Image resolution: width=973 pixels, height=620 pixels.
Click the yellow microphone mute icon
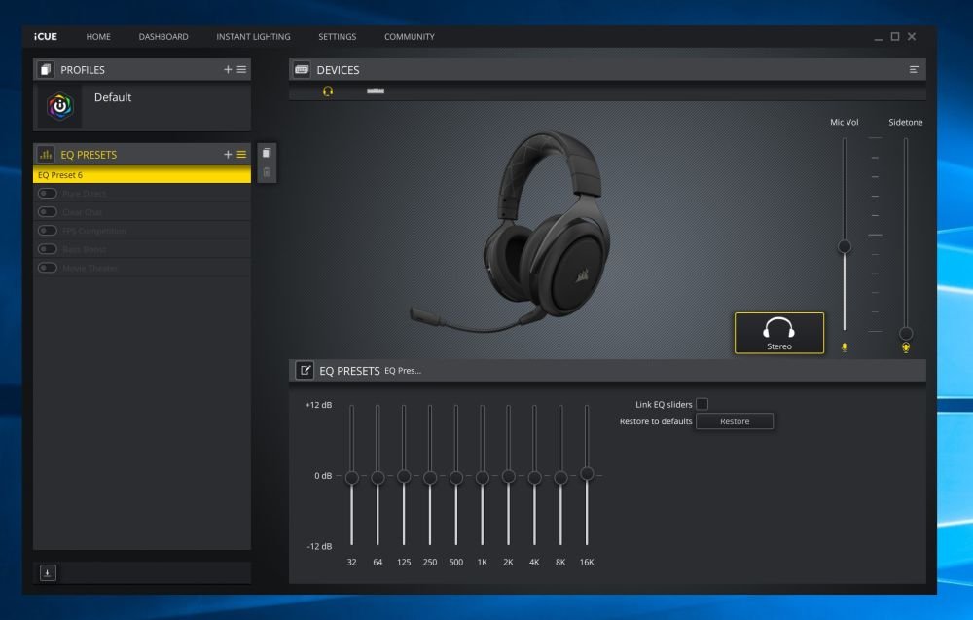pos(844,347)
